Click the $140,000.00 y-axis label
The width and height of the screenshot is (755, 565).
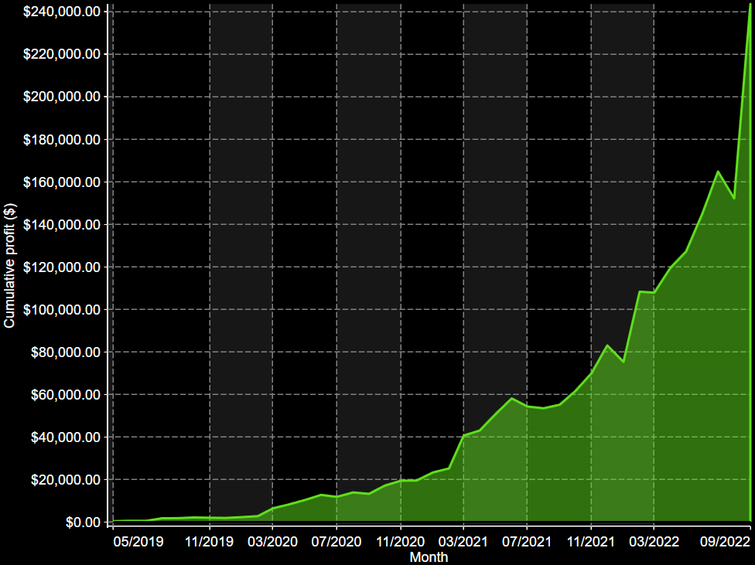tap(62, 225)
